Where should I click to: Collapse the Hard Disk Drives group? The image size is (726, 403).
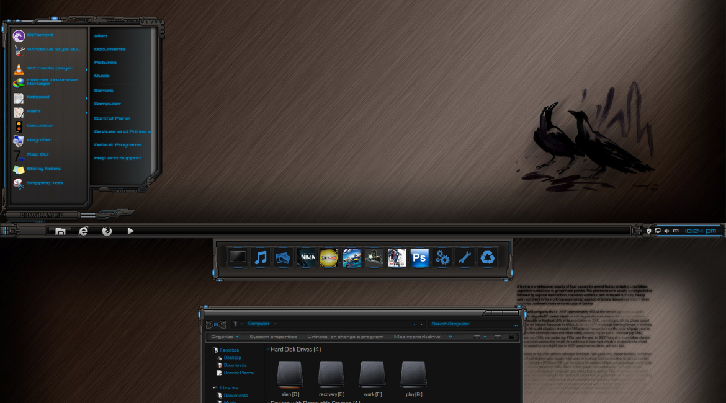[268, 349]
